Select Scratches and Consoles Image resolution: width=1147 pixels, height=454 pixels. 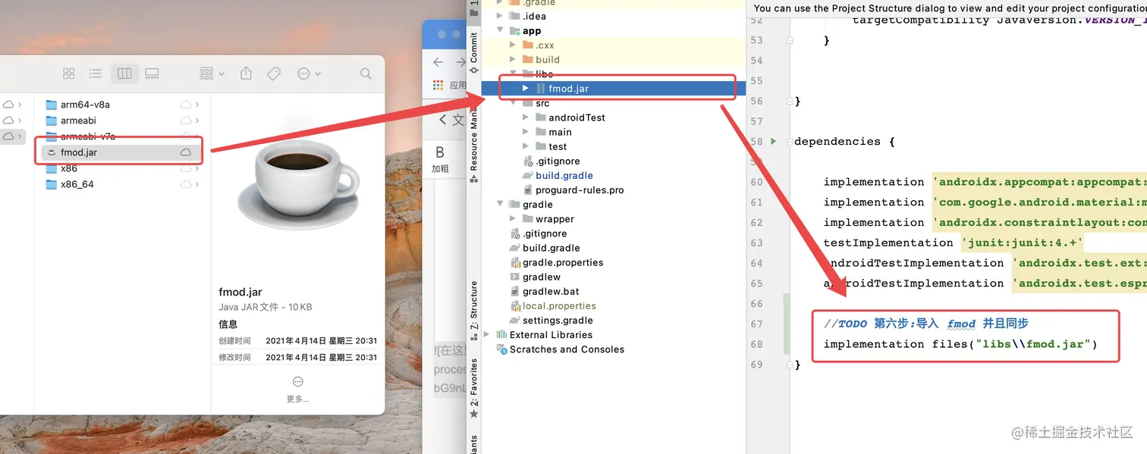click(566, 349)
